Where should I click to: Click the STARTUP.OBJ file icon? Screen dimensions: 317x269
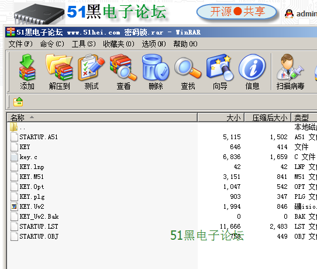[14, 236]
